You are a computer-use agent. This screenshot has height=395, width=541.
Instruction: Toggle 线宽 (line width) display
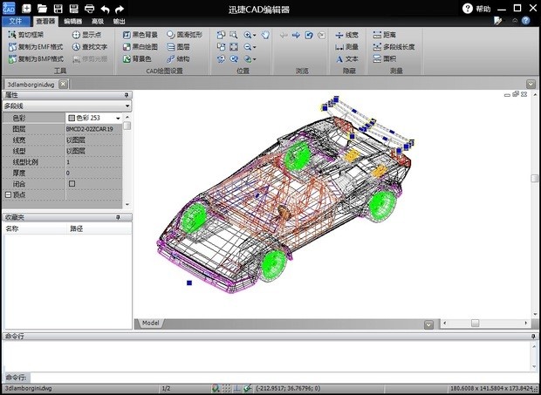click(x=346, y=34)
